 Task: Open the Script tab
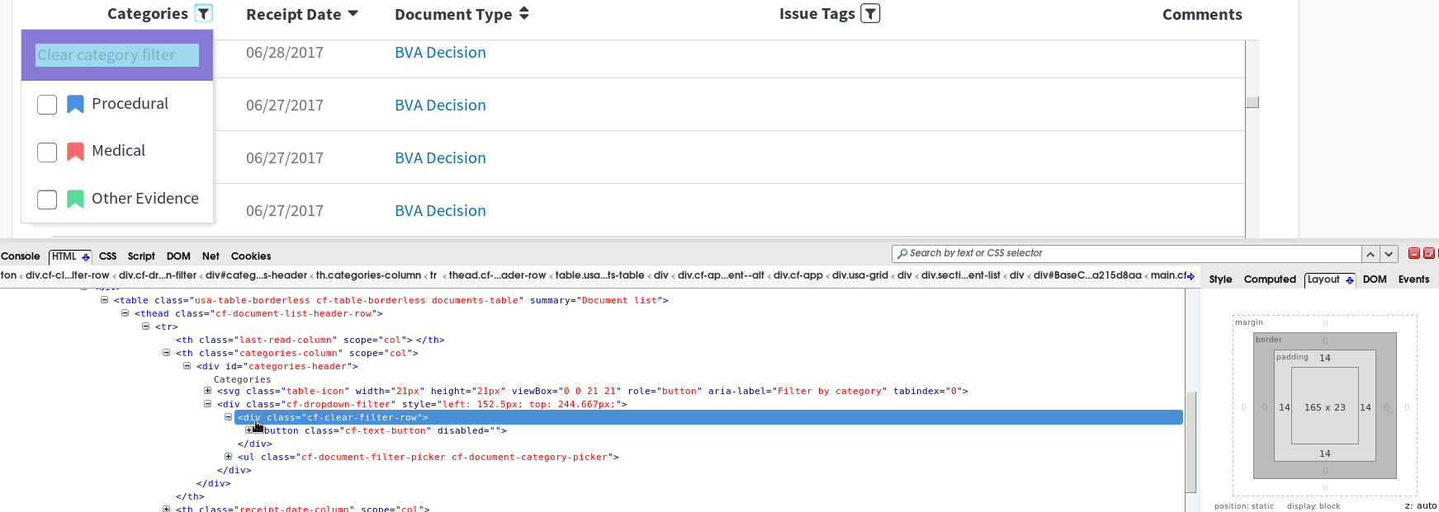click(x=141, y=256)
